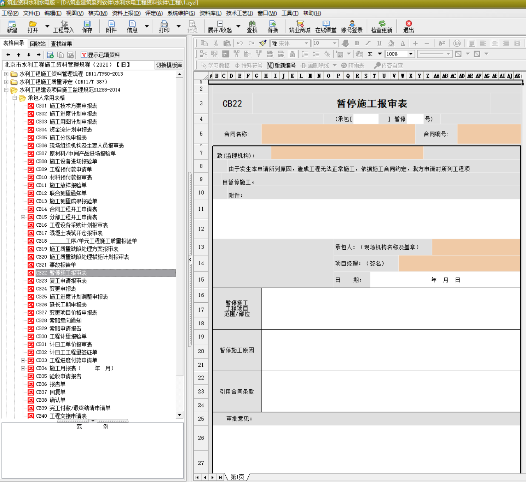Toggle left text alignment
The height and width of the screenshot is (482, 526).
pyautogui.click(x=483, y=43)
